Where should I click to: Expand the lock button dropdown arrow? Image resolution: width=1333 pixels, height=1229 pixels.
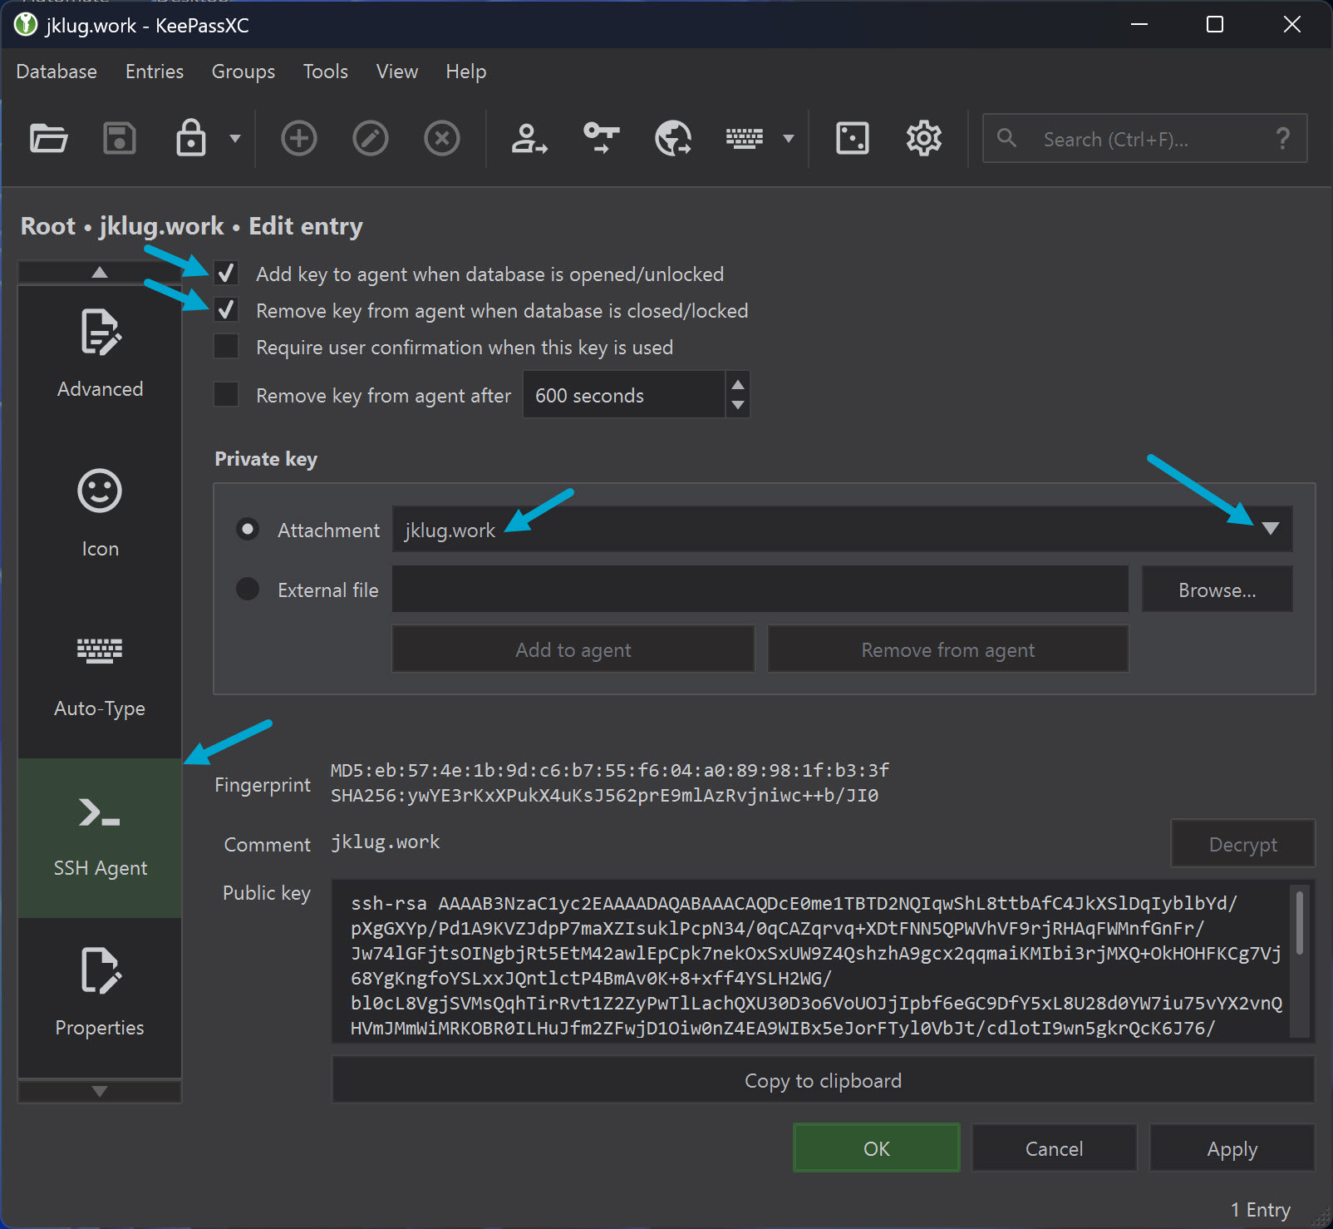click(x=234, y=138)
